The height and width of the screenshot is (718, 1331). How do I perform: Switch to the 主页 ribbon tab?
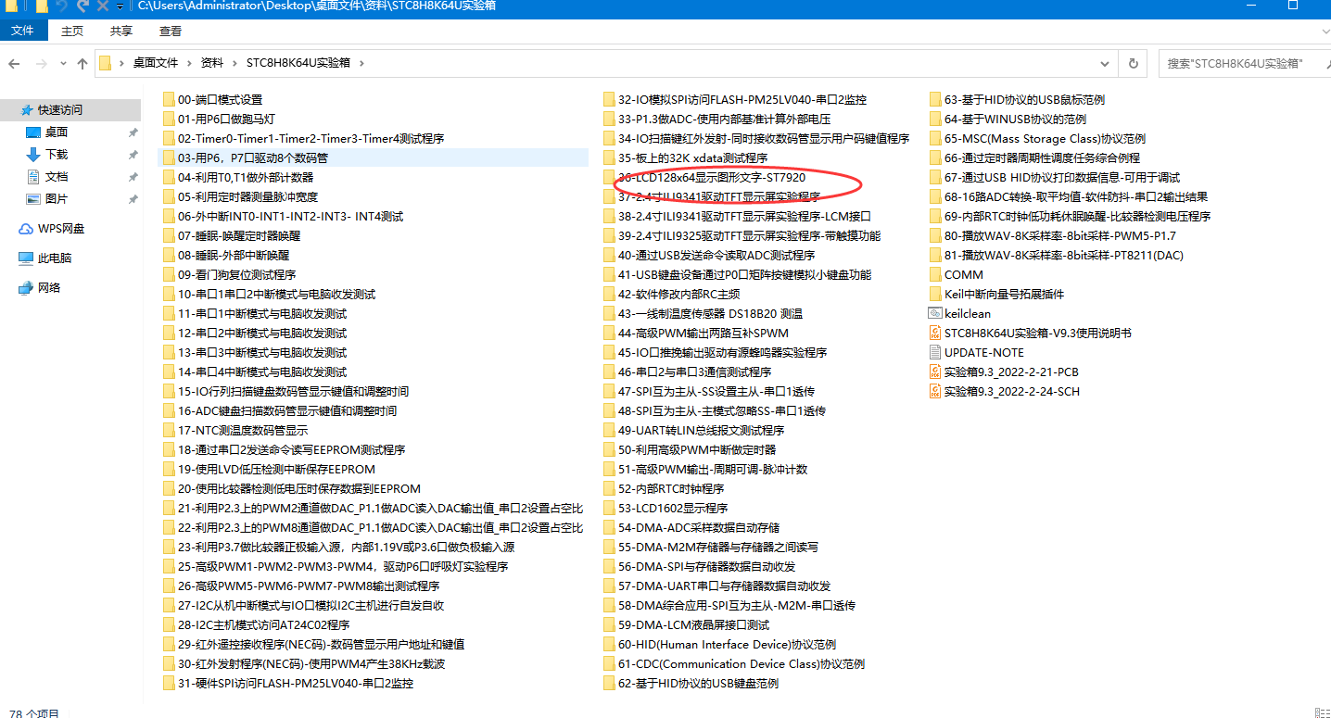[x=71, y=31]
